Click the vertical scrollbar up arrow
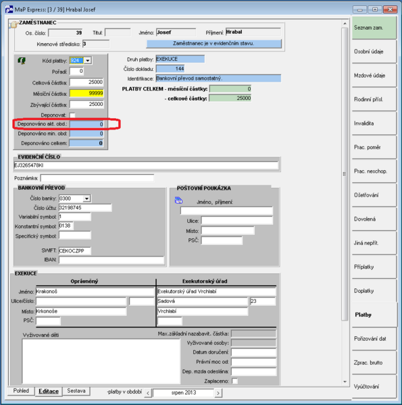 tap(345, 24)
